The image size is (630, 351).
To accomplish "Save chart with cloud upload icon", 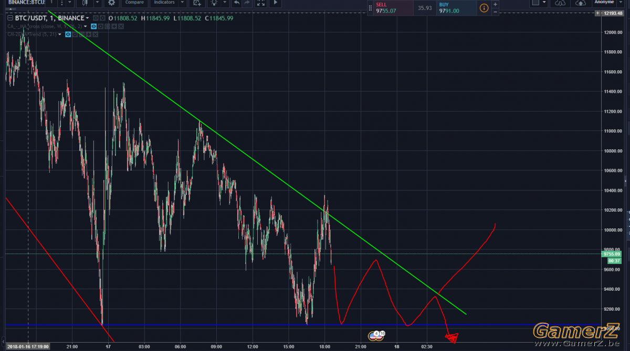I will pos(581,3).
